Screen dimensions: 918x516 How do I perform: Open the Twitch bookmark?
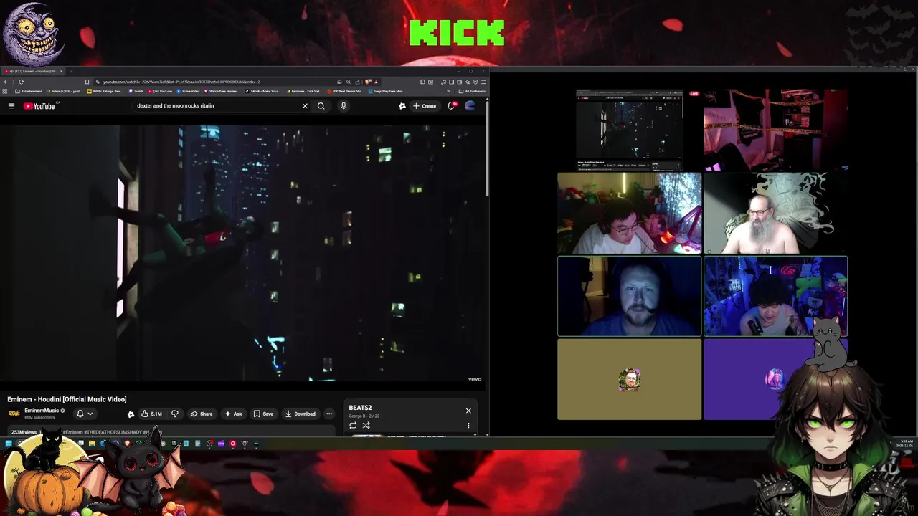click(136, 91)
